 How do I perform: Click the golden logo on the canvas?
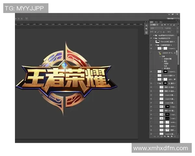tap(66, 78)
